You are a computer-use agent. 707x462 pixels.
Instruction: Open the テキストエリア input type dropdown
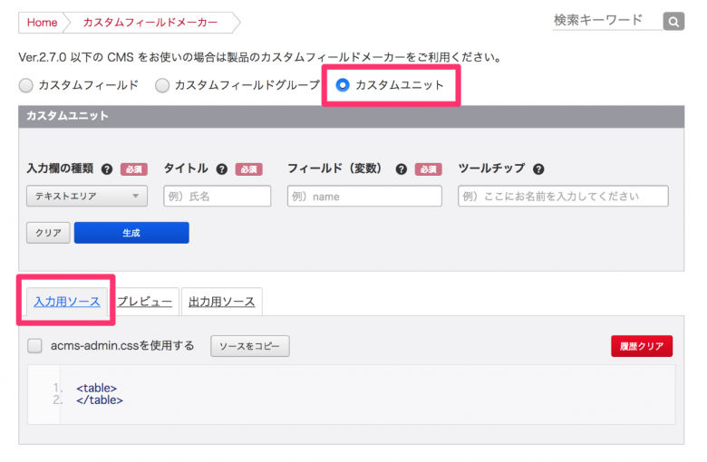pyautogui.click(x=87, y=196)
